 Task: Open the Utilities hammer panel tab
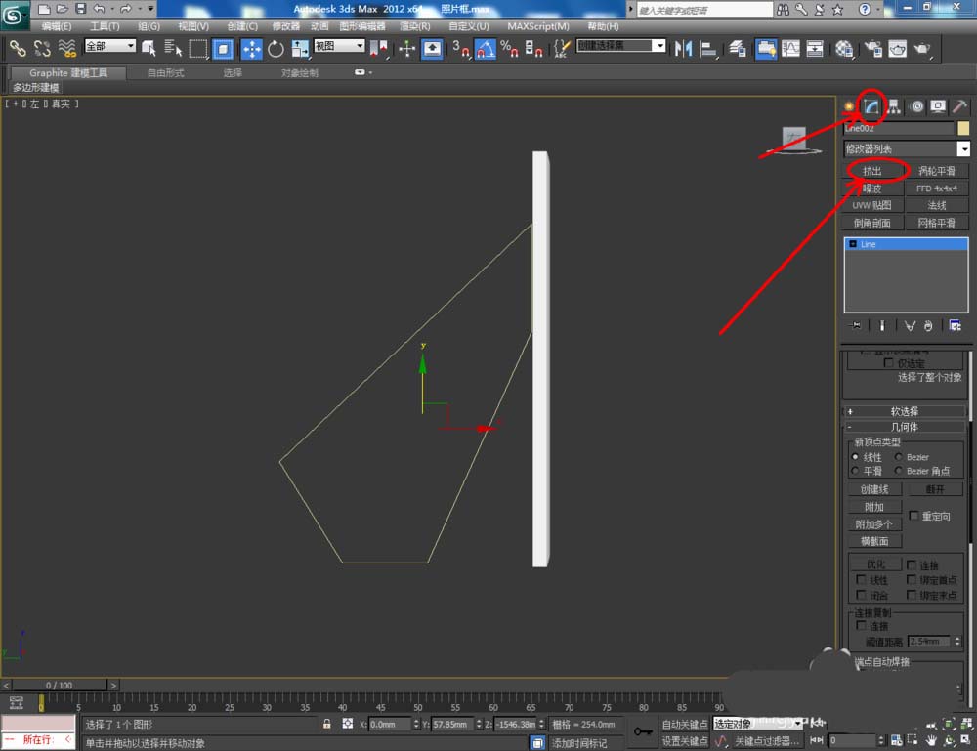click(959, 107)
